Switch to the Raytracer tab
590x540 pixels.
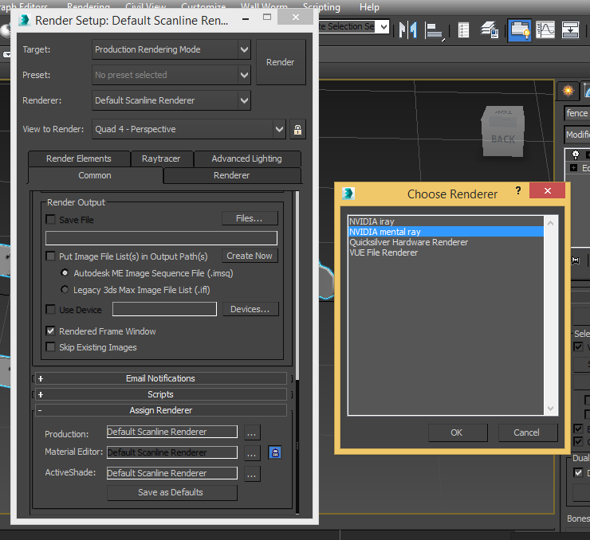161,158
